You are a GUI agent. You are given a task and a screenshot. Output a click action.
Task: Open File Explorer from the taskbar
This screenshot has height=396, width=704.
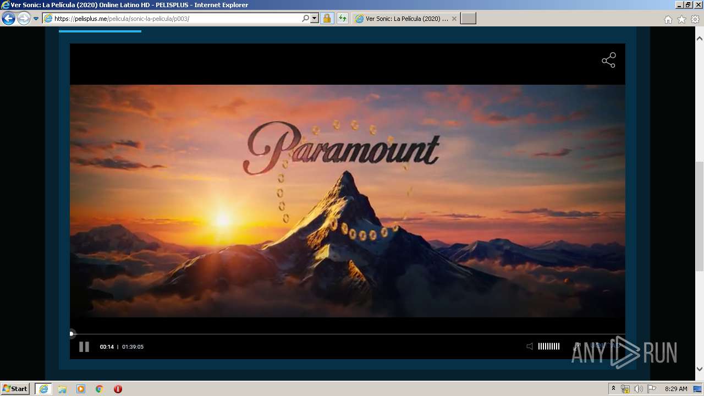tap(62, 389)
